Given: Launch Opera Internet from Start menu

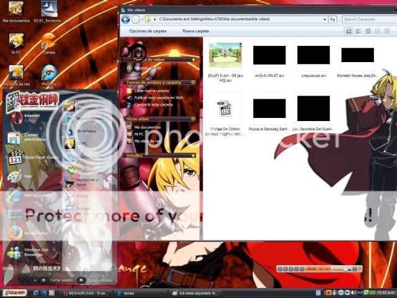Looking at the screenshot, I should click(x=25, y=119).
